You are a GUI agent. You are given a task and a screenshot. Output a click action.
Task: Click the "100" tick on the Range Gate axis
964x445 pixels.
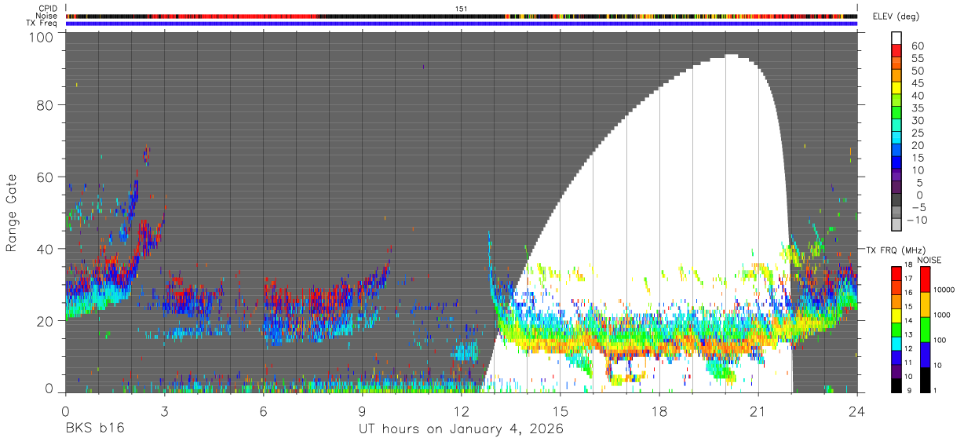(40, 36)
